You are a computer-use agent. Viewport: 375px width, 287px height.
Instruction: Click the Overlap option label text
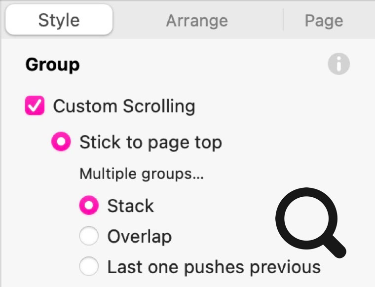[x=139, y=237]
